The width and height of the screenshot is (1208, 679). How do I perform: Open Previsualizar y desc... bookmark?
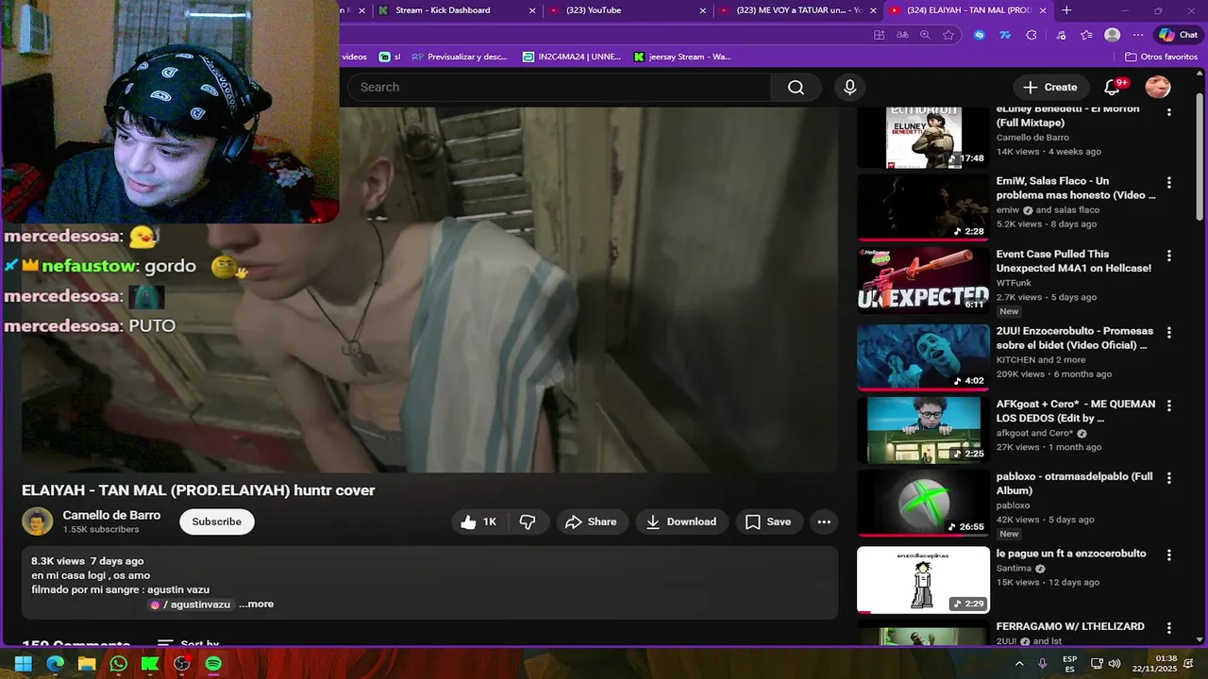click(x=460, y=57)
